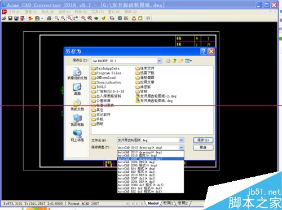Select the Program Files folder
Viewport: 282px width, 210px height.
tap(107, 73)
